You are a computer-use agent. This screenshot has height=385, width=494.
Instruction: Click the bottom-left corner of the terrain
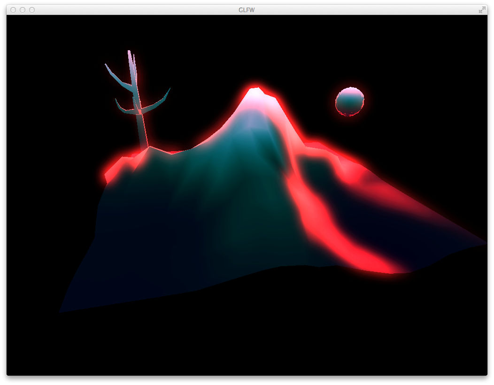point(61,311)
